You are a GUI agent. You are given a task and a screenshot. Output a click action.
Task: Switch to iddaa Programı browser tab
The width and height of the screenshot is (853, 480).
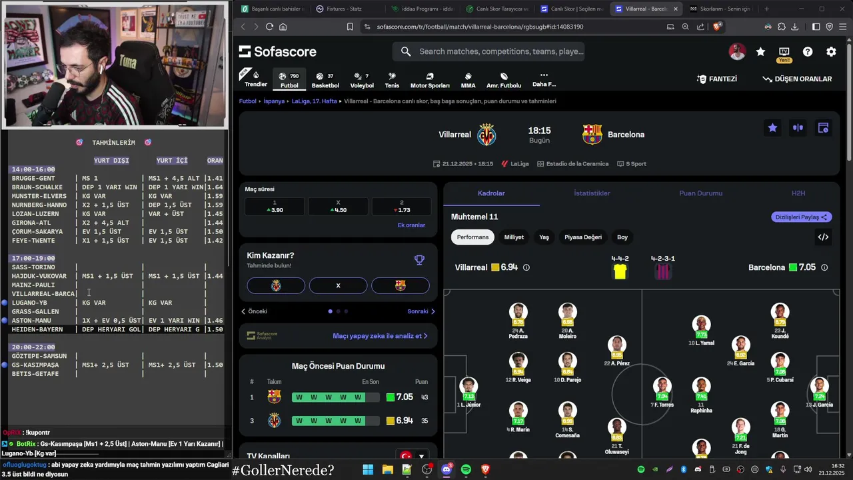(422, 9)
